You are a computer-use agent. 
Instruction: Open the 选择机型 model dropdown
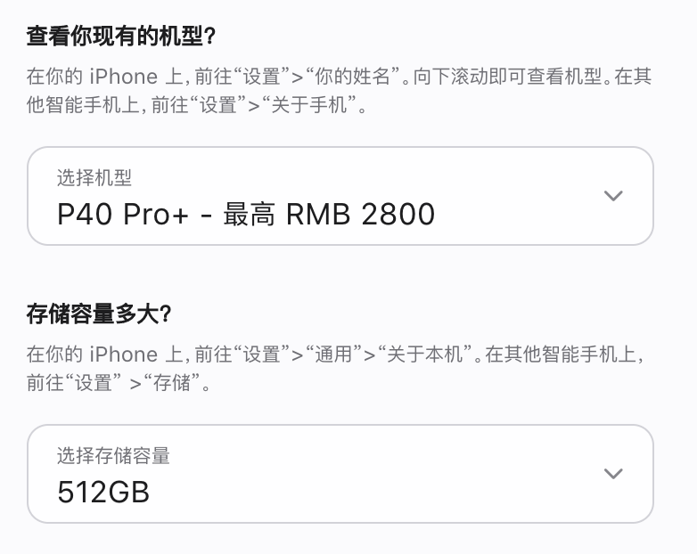(340, 196)
